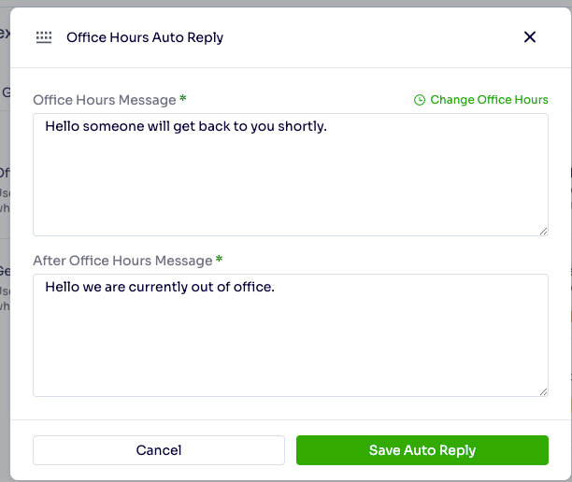
Task: Close the Office Hours Auto Reply dialog
Action: [530, 37]
